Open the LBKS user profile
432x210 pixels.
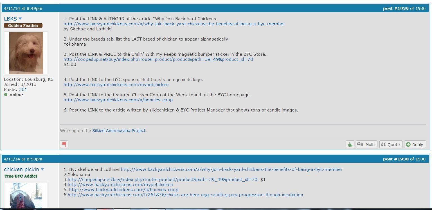point(10,19)
